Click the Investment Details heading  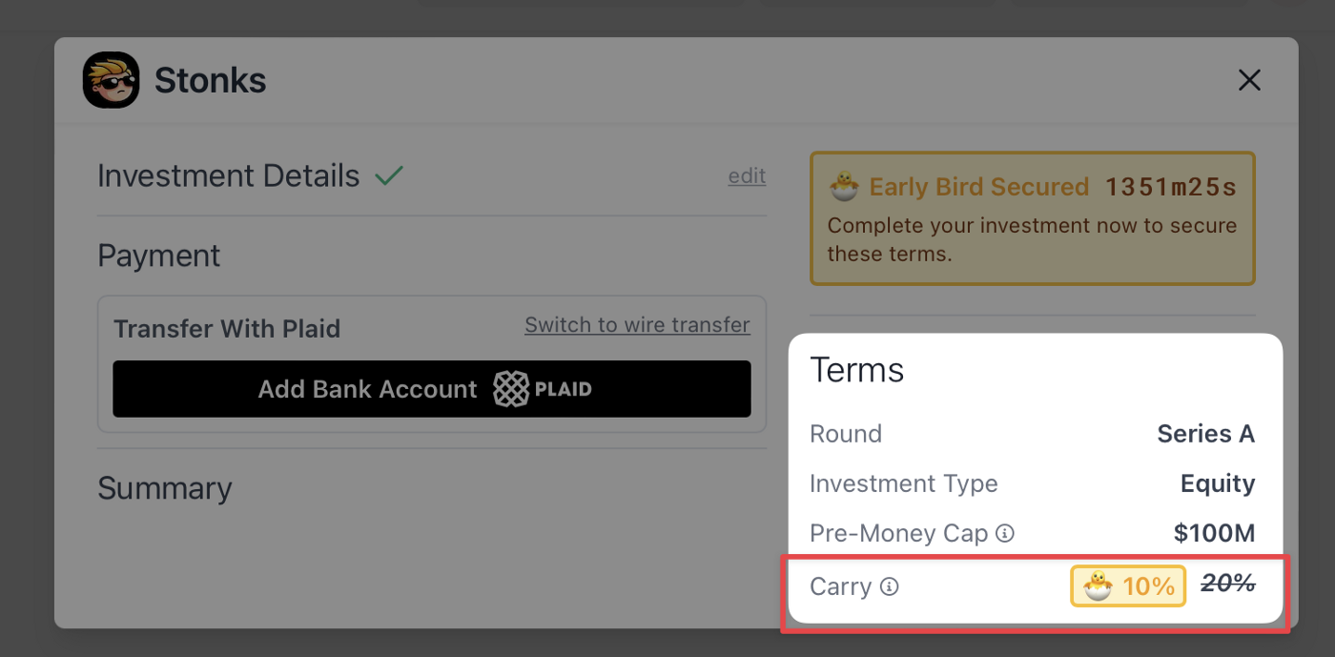pyautogui.click(x=229, y=176)
